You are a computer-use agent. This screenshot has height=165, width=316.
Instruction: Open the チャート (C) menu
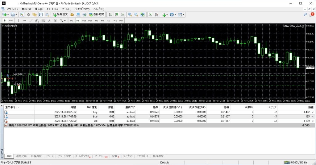click(52, 9)
